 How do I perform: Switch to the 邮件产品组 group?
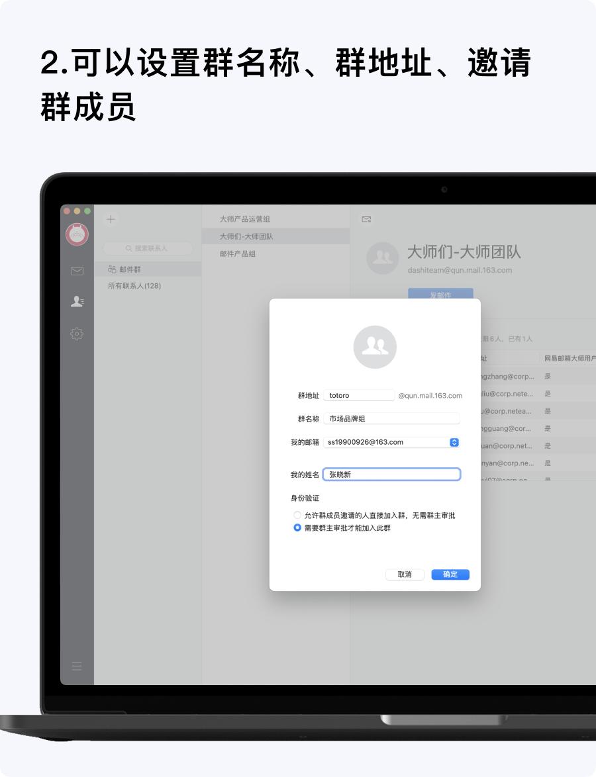(239, 253)
